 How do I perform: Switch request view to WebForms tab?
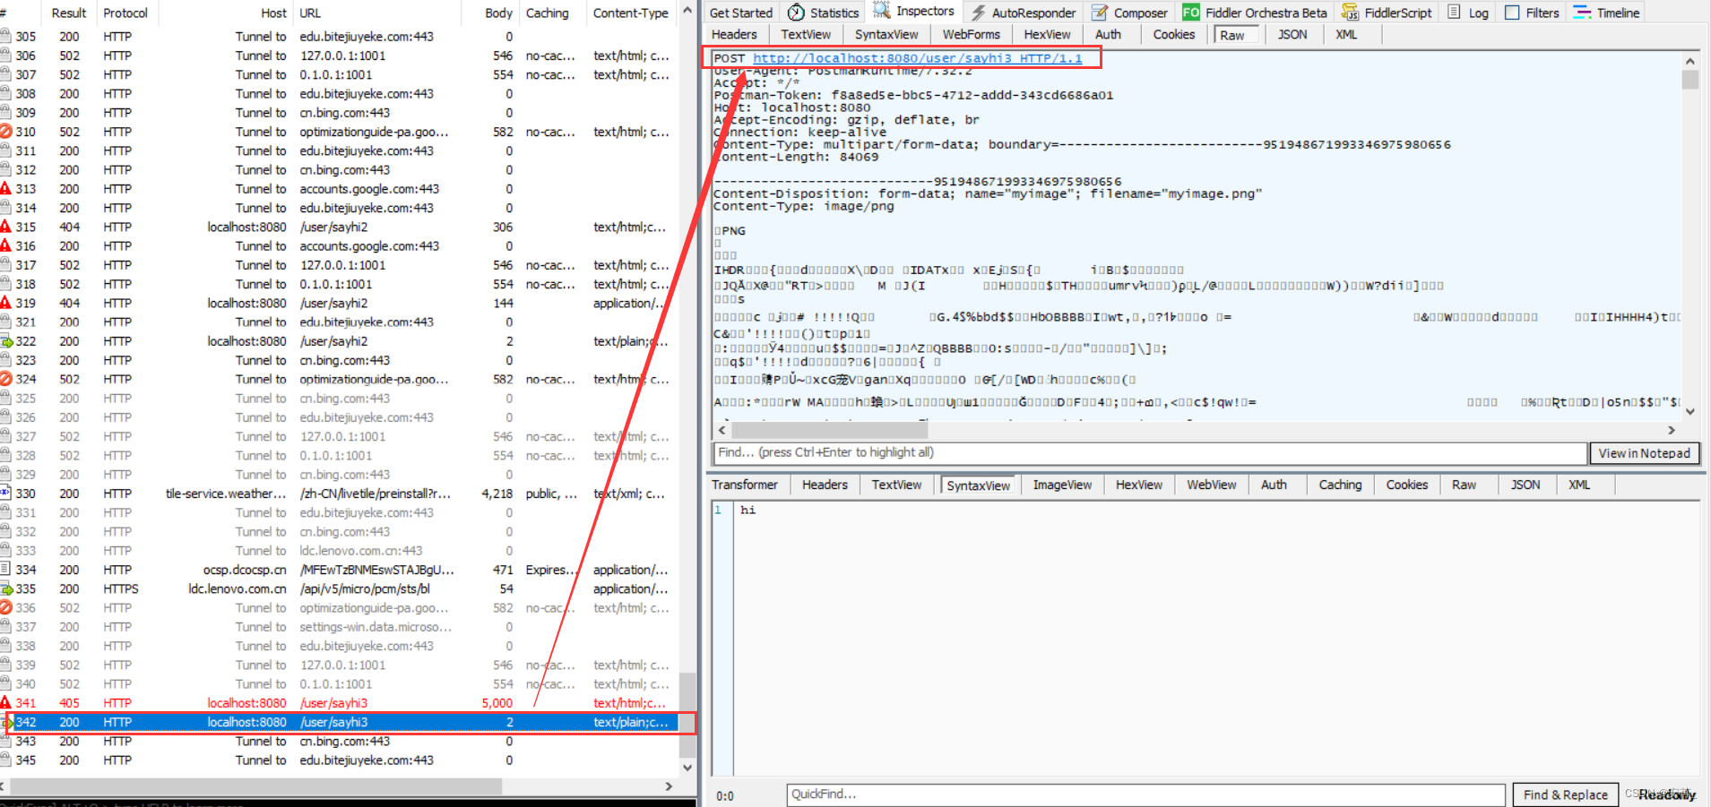(971, 34)
